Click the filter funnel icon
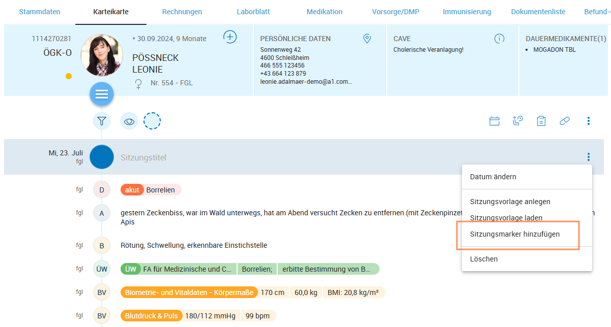This screenshot has height=327, width=611. click(x=101, y=121)
